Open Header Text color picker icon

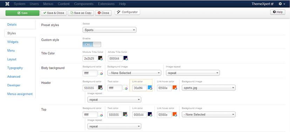coord(125,88)
